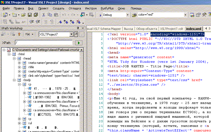Expand the <ul node in the tree
Viewport: 211px width, 132px height.
[19, 123]
